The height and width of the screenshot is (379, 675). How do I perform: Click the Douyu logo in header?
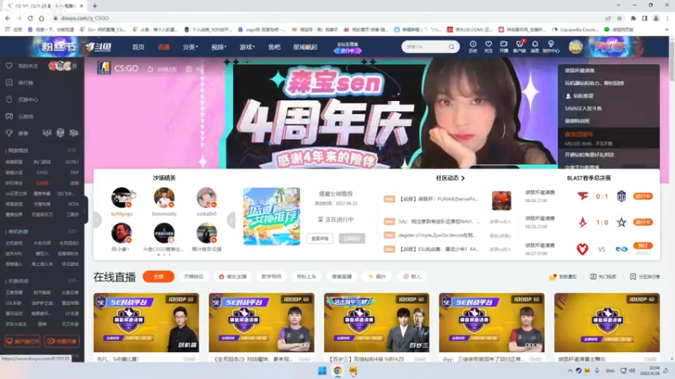pos(98,47)
